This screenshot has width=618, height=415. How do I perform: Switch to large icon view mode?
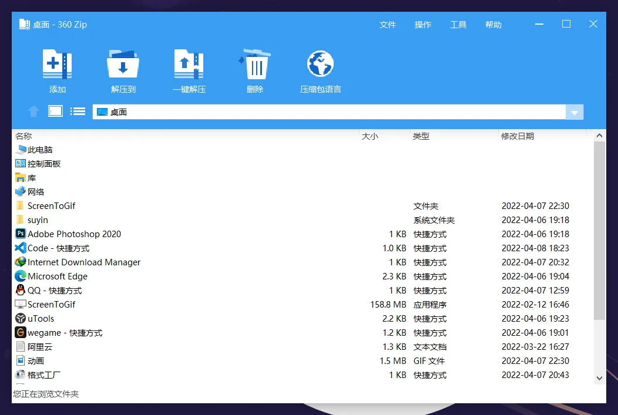click(x=55, y=112)
